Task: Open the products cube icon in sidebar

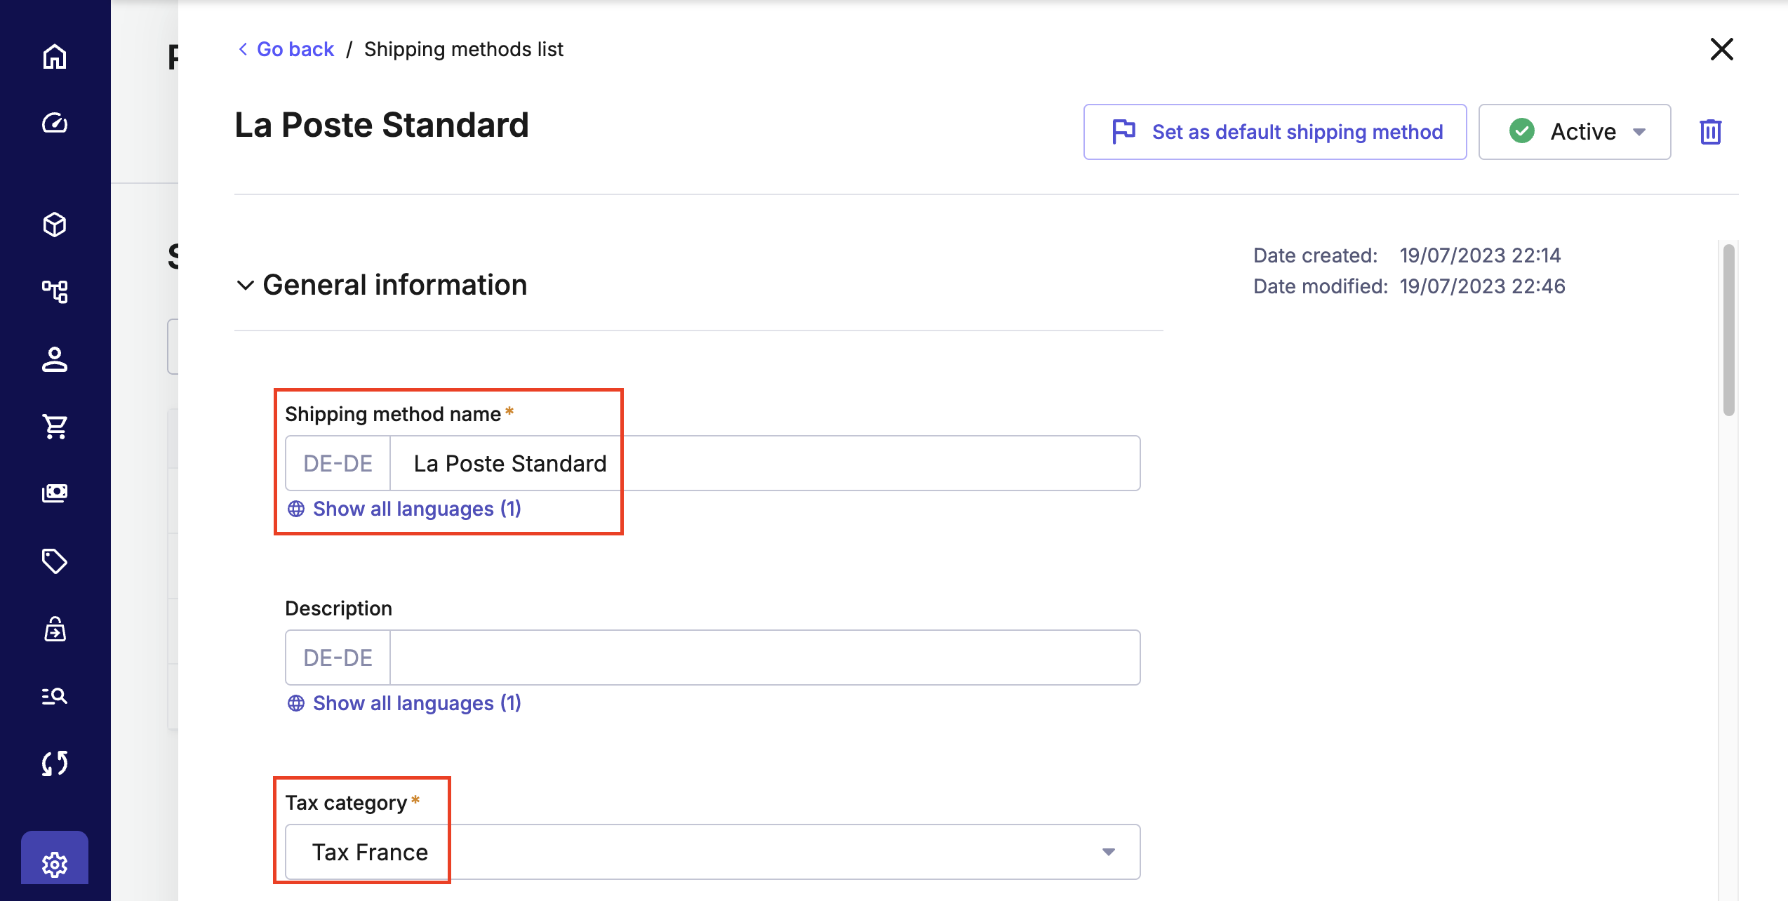Action: tap(55, 225)
